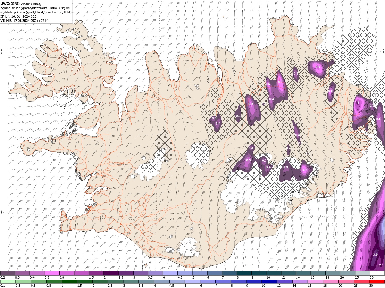Click the 18 pink swatch in the rain legend
385x288 pixels.
[331, 281]
